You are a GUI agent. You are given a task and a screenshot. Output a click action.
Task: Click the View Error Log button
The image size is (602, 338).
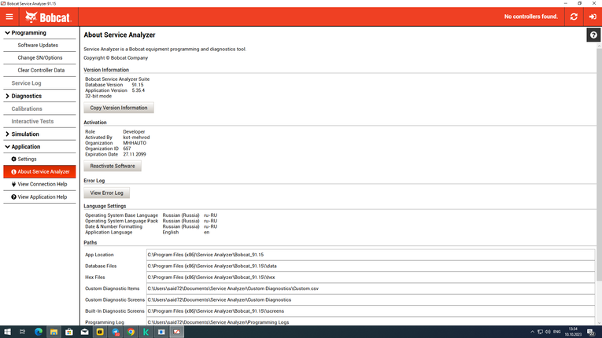[x=106, y=193]
